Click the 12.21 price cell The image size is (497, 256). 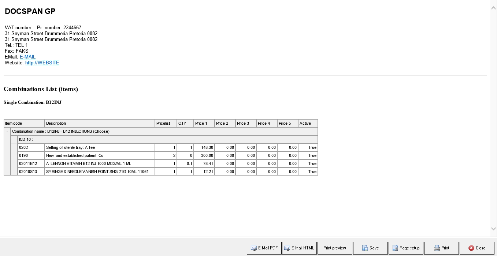click(x=204, y=172)
